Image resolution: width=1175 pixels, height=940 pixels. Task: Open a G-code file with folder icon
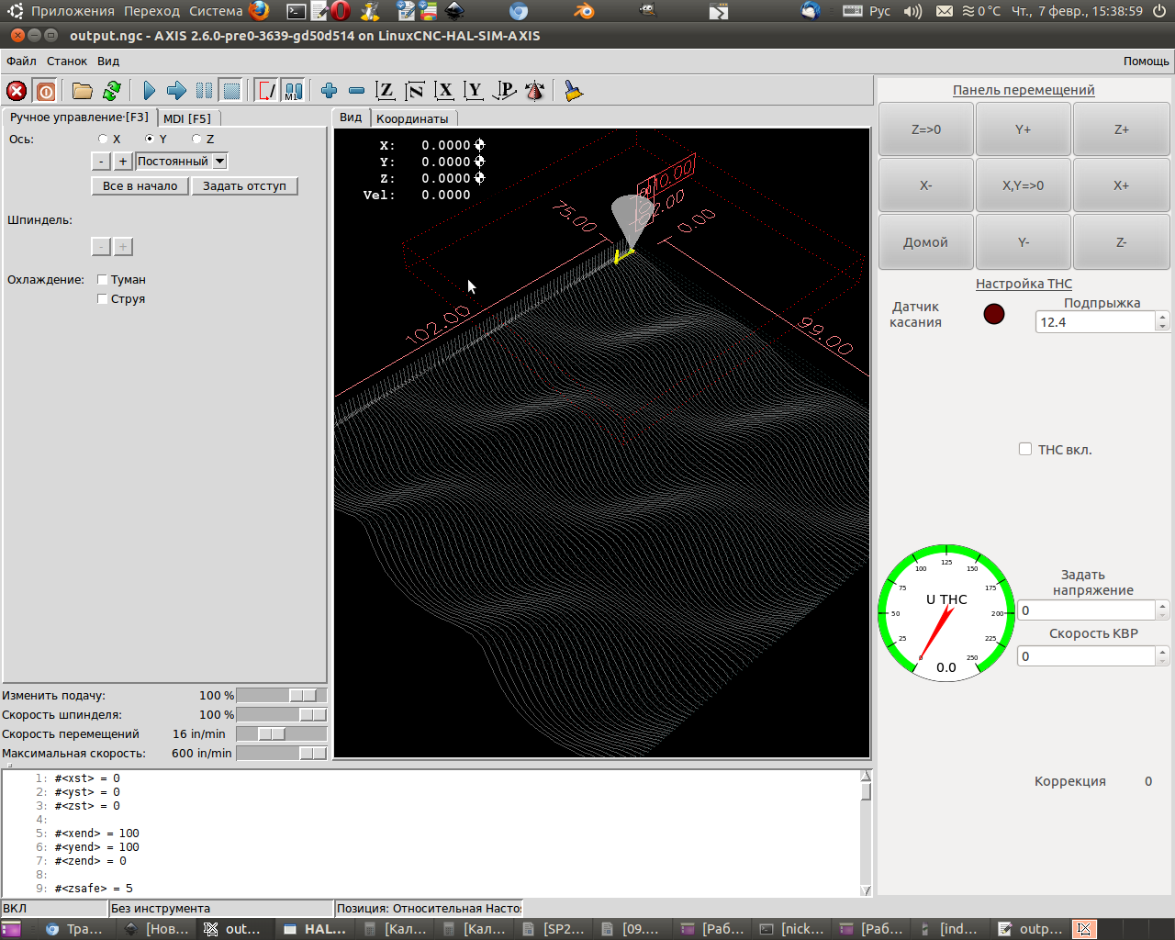(x=83, y=91)
